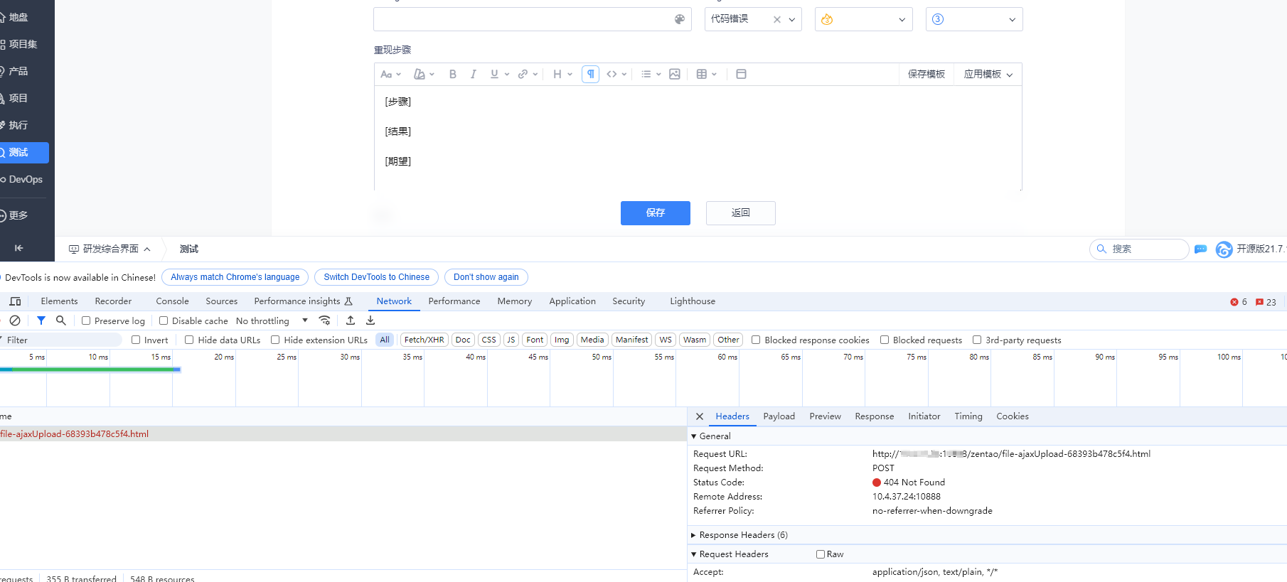
Task: Toggle italic formatting in editor
Action: (473, 74)
